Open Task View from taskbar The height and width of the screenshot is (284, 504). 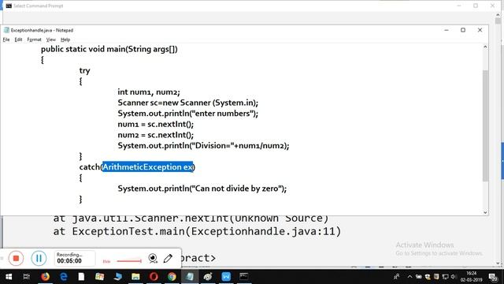pos(26,277)
